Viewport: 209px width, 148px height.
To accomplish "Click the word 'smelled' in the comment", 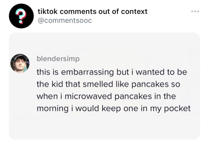I will tap(98, 84).
